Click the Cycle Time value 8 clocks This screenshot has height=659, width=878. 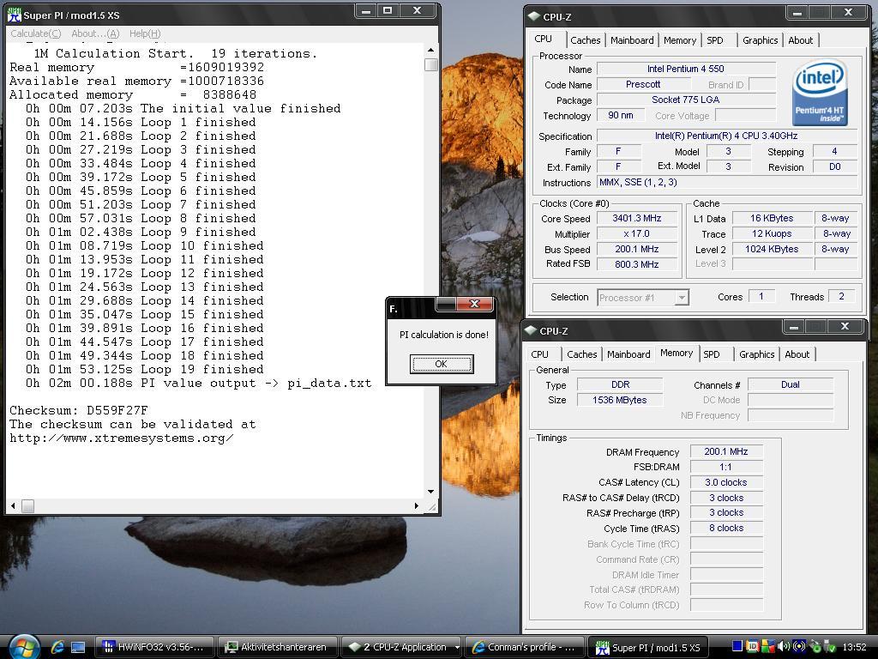(x=726, y=528)
